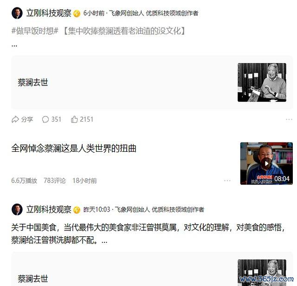Open the comments bubble icon showing 351
Viewport: 297px width, 286px height.
[x=45, y=119]
